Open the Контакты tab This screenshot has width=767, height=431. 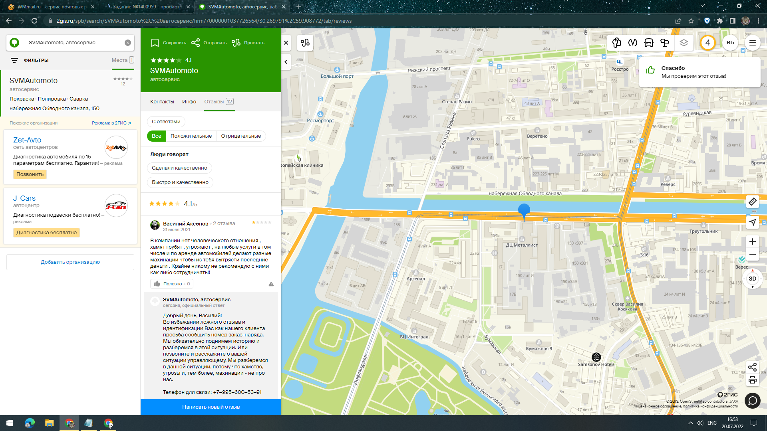(162, 102)
